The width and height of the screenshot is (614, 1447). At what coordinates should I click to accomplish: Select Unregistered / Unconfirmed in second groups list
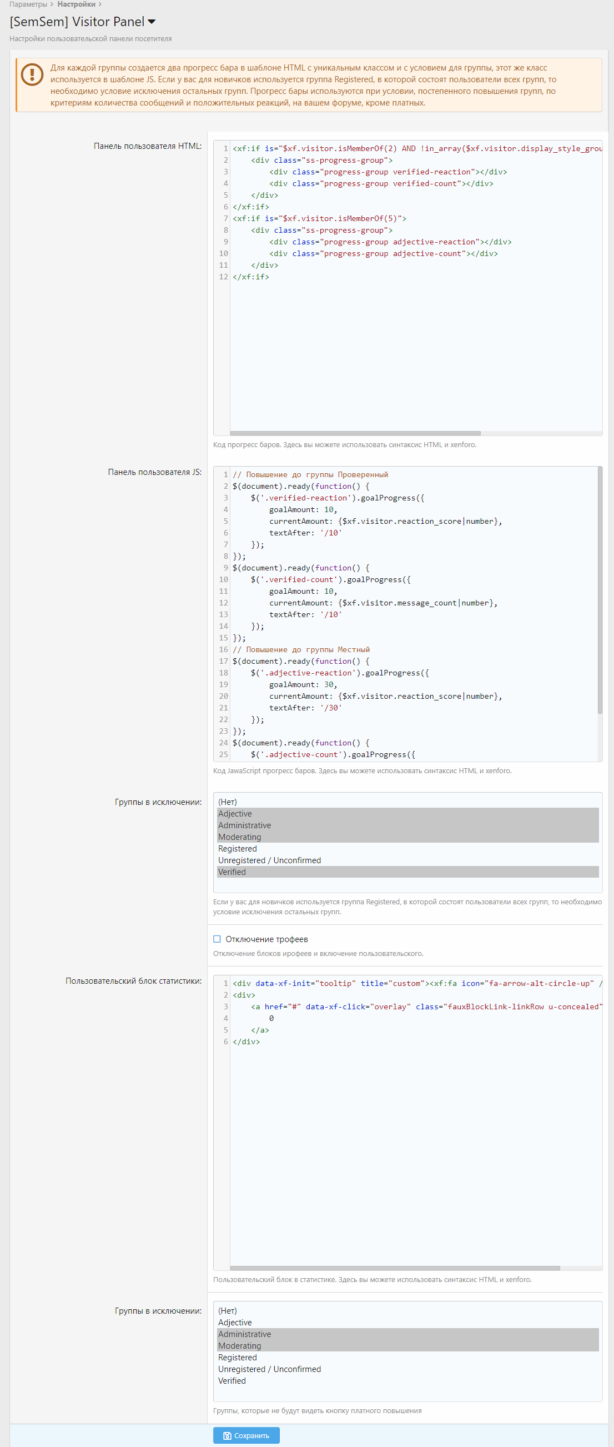tap(269, 1369)
